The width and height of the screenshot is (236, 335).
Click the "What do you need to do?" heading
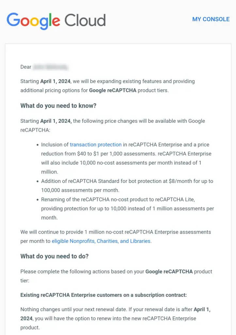coord(55,256)
